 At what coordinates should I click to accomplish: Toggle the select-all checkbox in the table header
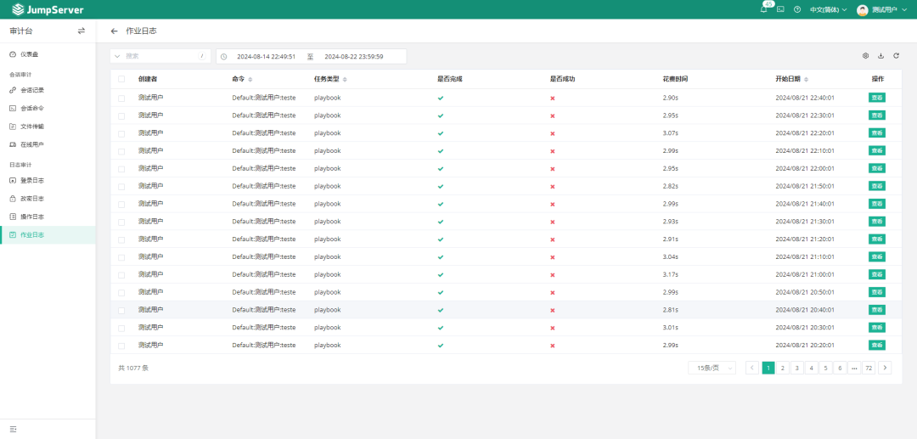[x=121, y=79]
